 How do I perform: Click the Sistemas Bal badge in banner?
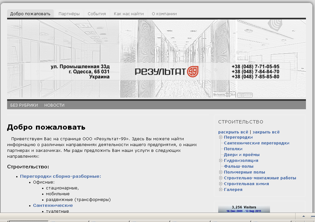[224, 94]
